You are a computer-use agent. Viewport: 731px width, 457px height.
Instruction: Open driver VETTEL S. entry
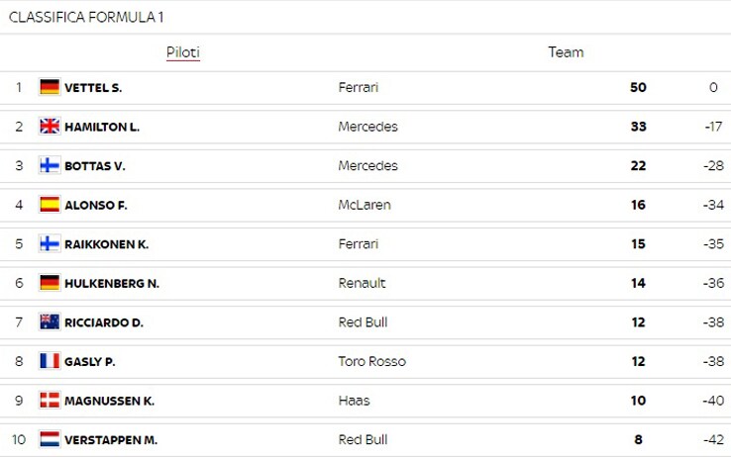pyautogui.click(x=93, y=87)
